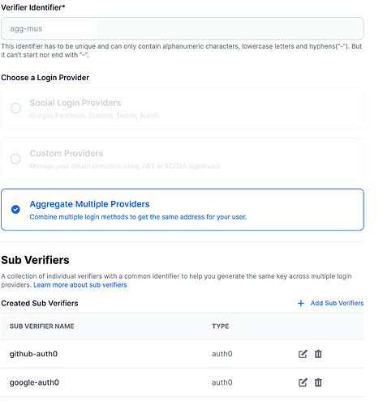Click the Social Login Providers card title
This screenshot has height=405, width=383.
[75, 103]
